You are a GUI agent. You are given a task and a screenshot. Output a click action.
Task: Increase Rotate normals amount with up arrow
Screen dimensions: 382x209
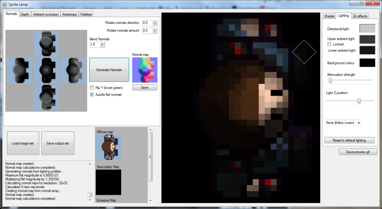[x=155, y=29]
